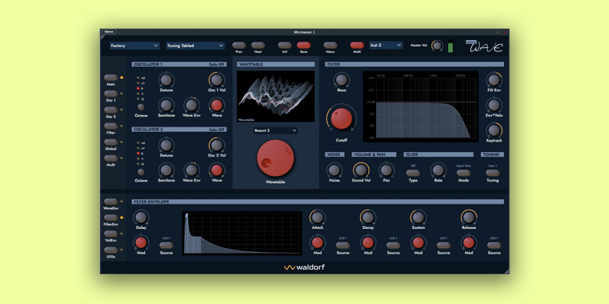The height and width of the screenshot is (304, 609).
Task: Click the Oscillator 1 Wave Env knob
Action: 191,105
